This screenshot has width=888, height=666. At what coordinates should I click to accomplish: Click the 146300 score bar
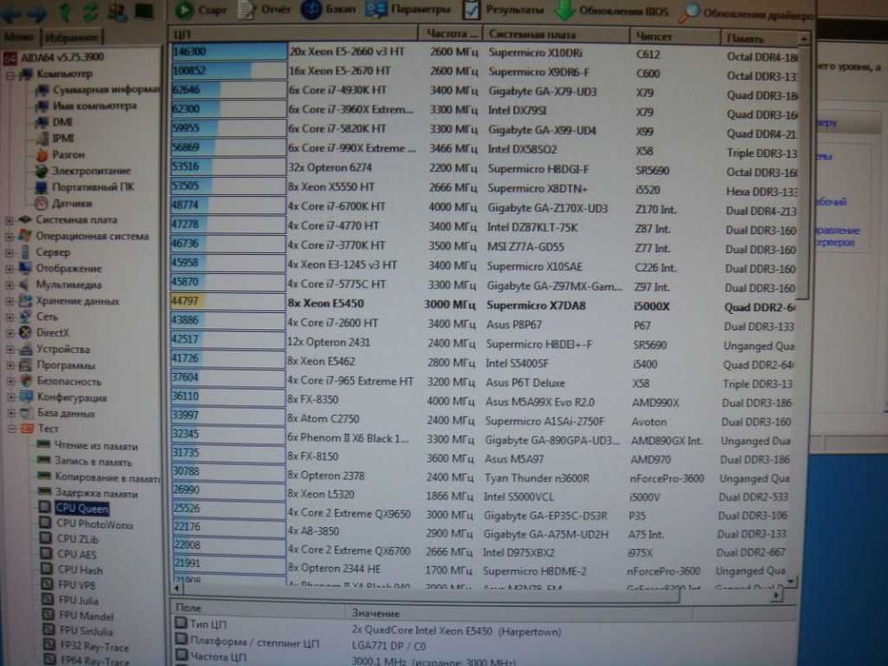[228, 51]
